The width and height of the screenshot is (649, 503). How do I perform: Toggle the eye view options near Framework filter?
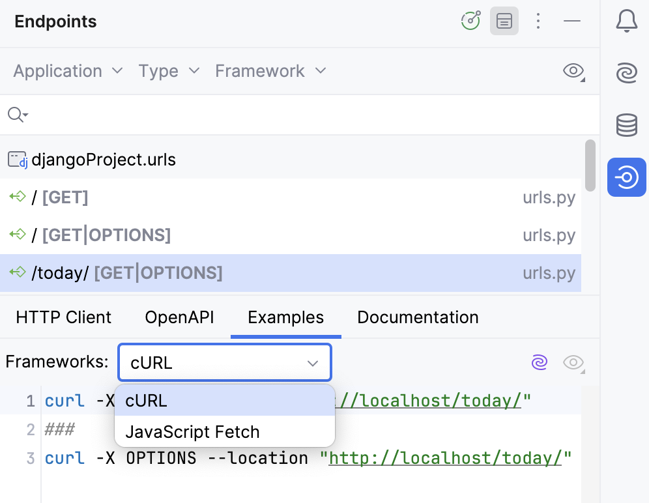tap(573, 71)
